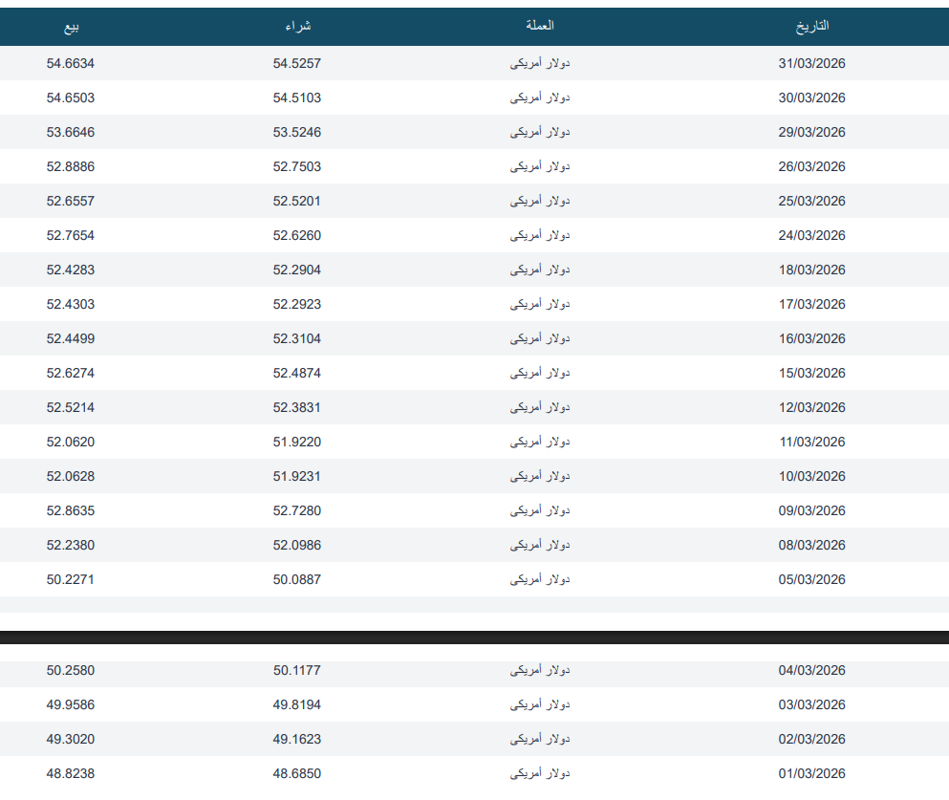Click the buy rate 50.1177

pyautogui.click(x=297, y=670)
